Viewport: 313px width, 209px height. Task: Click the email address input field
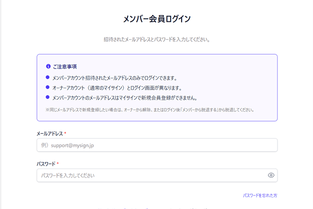[x=157, y=145]
